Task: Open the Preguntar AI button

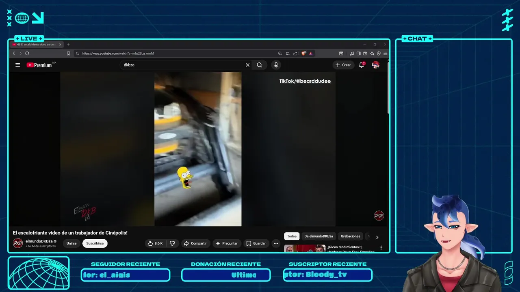Action: click(227, 243)
